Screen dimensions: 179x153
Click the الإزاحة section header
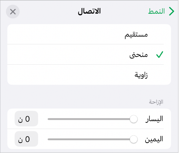coord(156,102)
